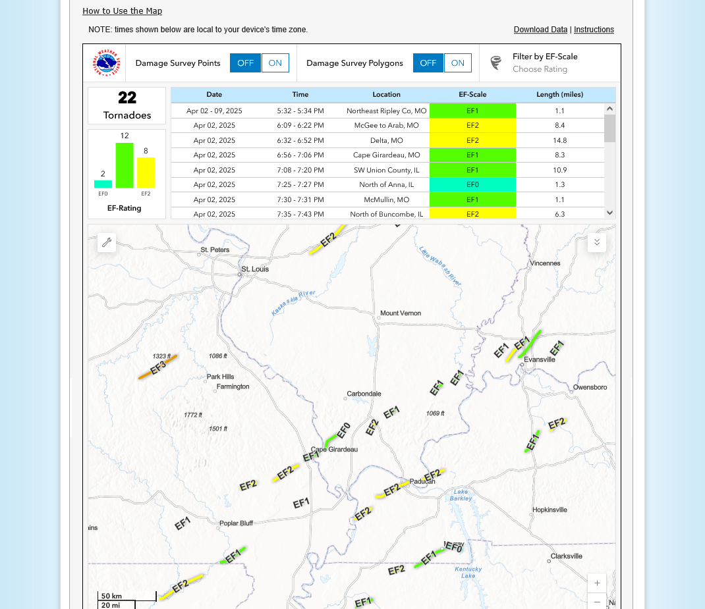Image resolution: width=705 pixels, height=609 pixels.
Task: Click the EF0 marker near Murray
Action: [453, 548]
